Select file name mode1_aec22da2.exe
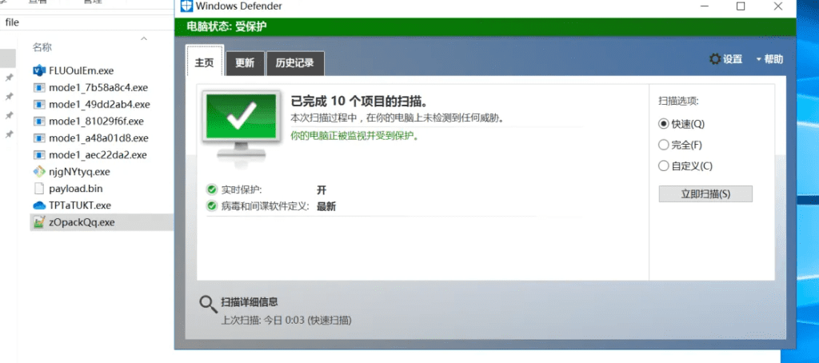This screenshot has height=363, width=819. tap(98, 154)
